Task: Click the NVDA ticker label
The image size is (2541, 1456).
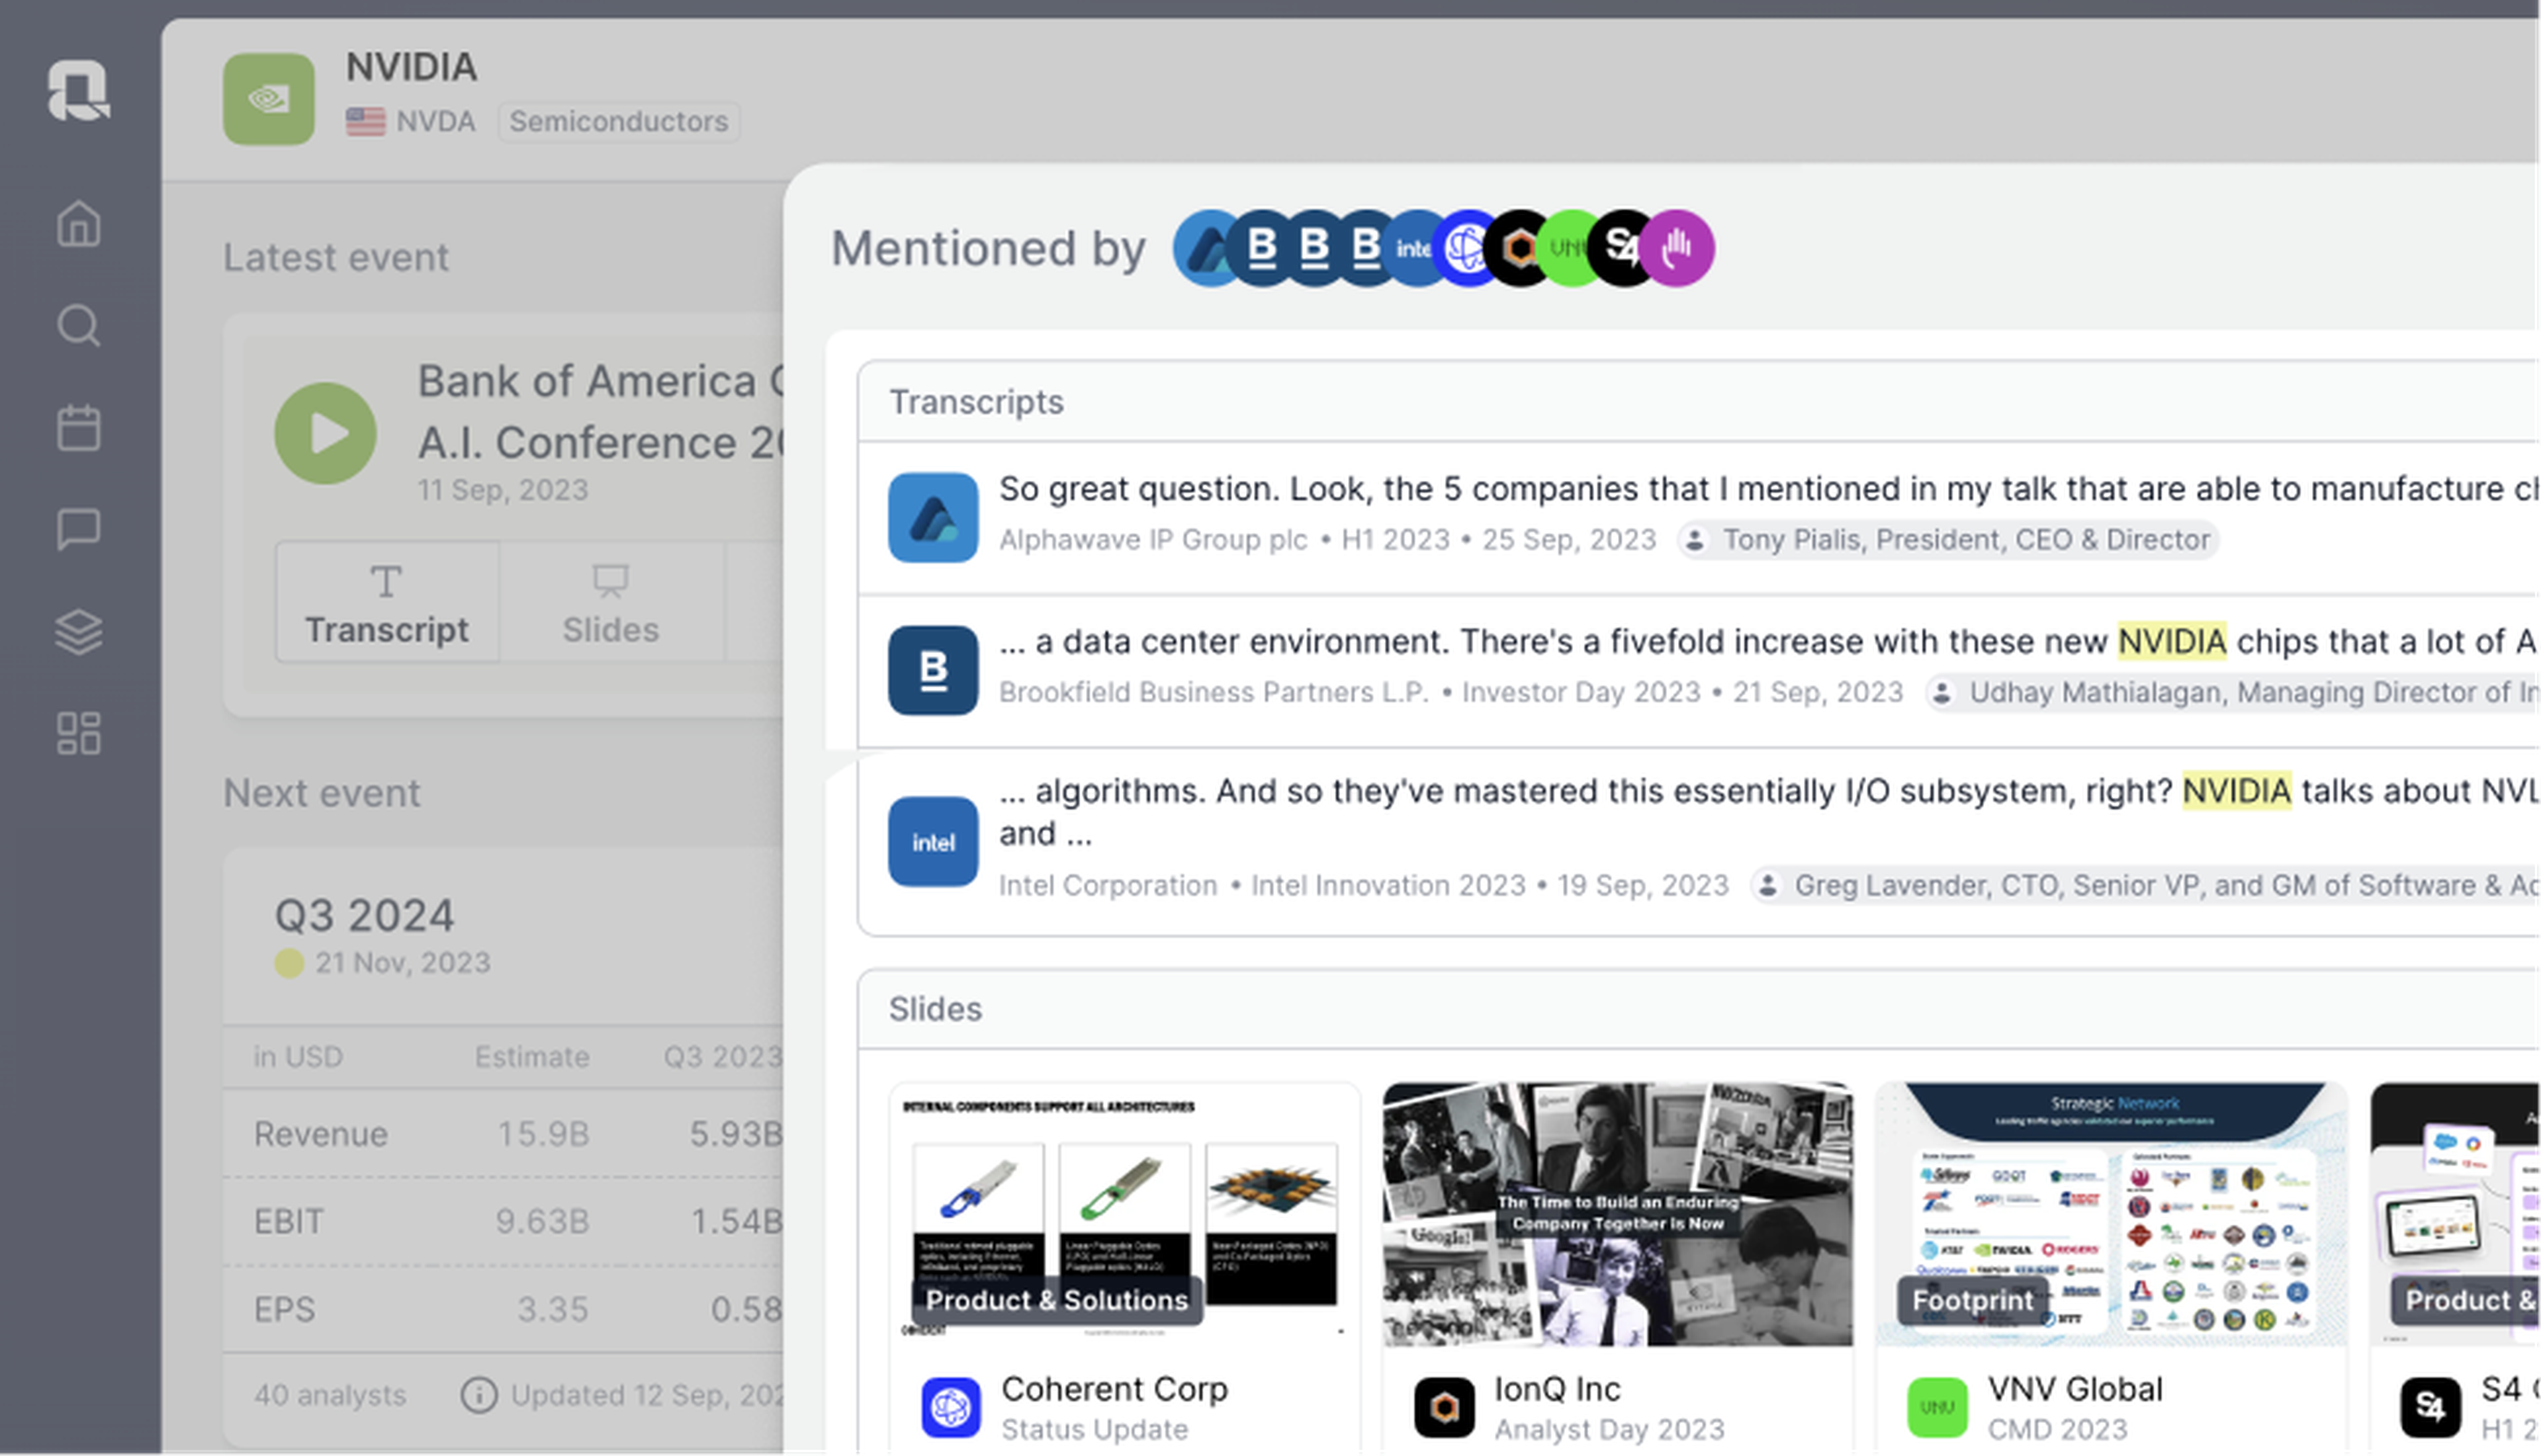Action: pos(435,121)
